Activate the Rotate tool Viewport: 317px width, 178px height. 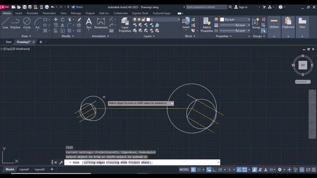(x=63, y=20)
